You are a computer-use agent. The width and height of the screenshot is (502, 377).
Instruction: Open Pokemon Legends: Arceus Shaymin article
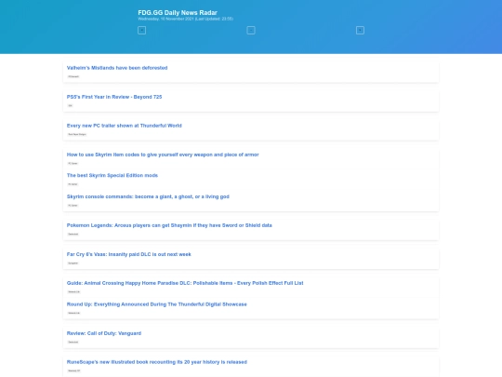pyautogui.click(x=169, y=225)
